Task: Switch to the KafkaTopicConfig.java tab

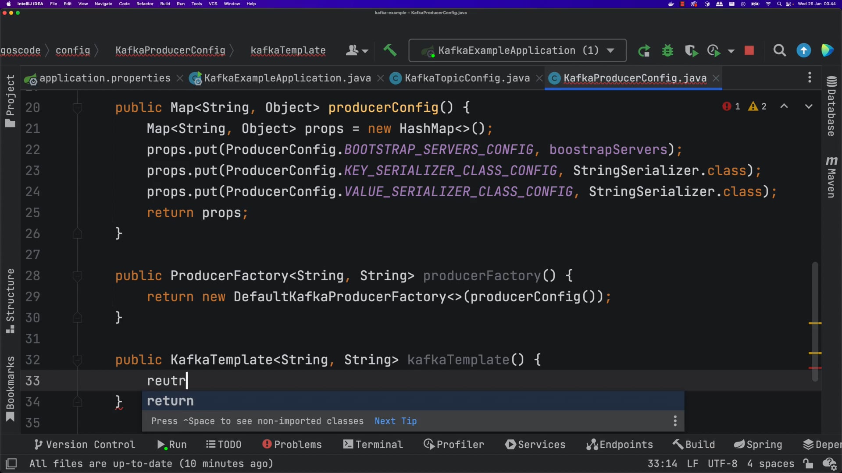Action: (466, 78)
